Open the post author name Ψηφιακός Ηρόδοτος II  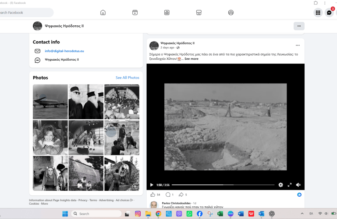(x=177, y=43)
